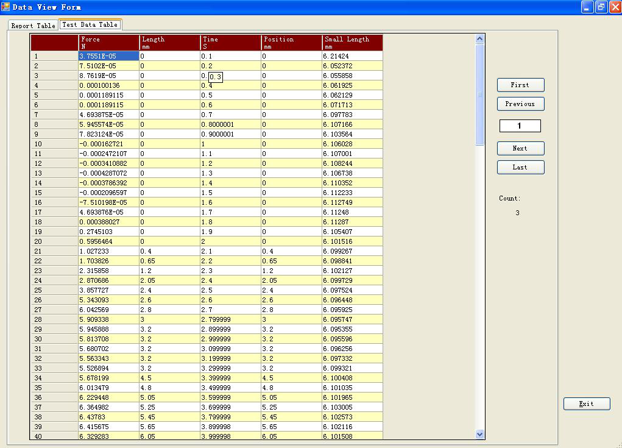
Task: Jump to the Last page
Action: pos(520,167)
